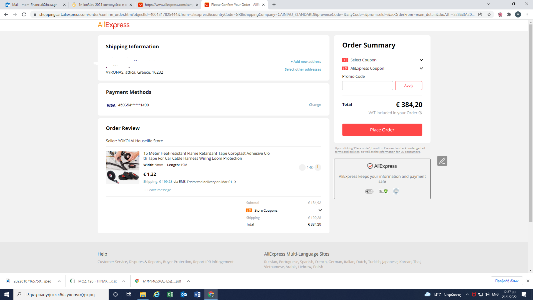533x300 pixels.
Task: Click Buyer Protection footer link
Action: pos(177,262)
